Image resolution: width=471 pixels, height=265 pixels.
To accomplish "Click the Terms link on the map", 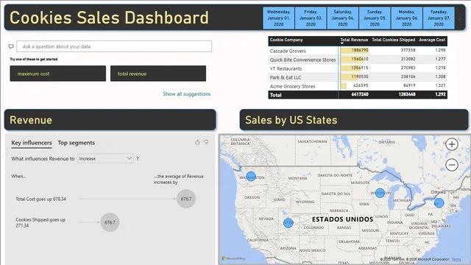I will [456, 259].
